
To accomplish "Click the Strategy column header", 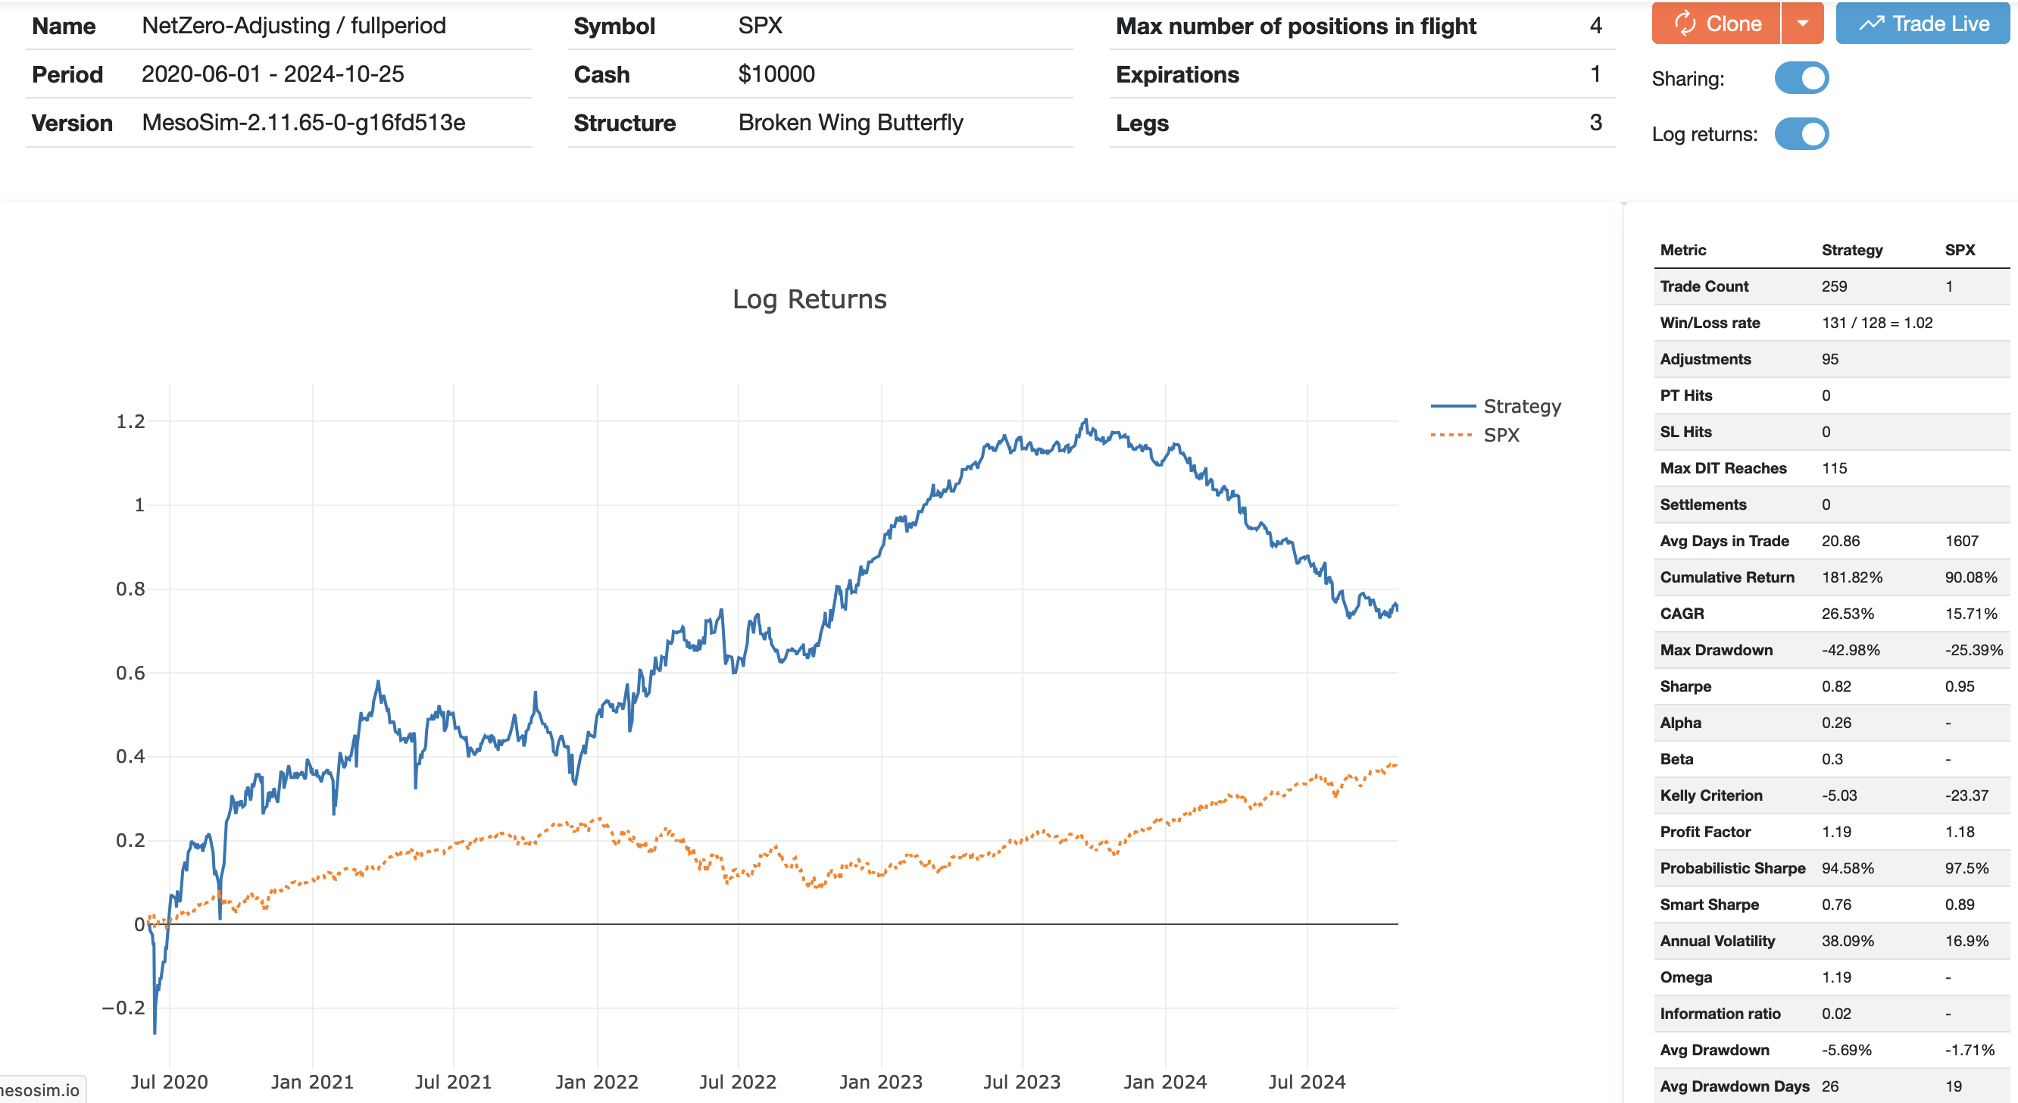I will click(1851, 250).
